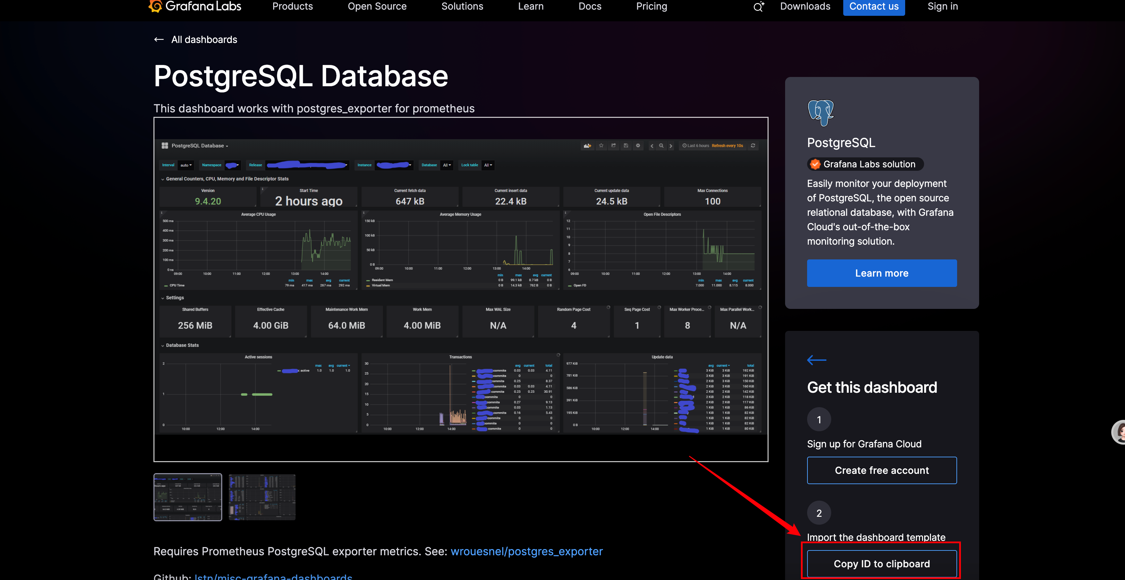This screenshot has height=580, width=1125.
Task: Open the PostgreSQL Database title dropdown in the preview
Action: 200,146
